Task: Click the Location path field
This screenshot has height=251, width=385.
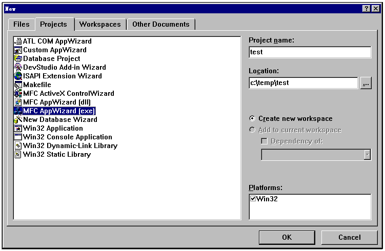Action: tap(303, 83)
